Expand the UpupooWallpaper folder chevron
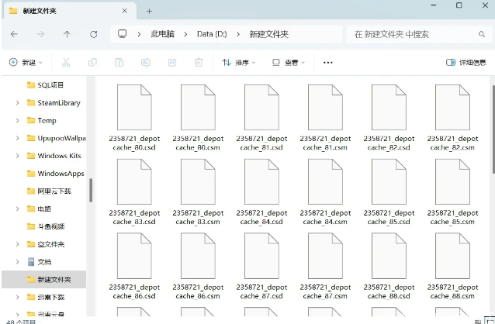The height and width of the screenshot is (324, 495). pyautogui.click(x=17, y=138)
